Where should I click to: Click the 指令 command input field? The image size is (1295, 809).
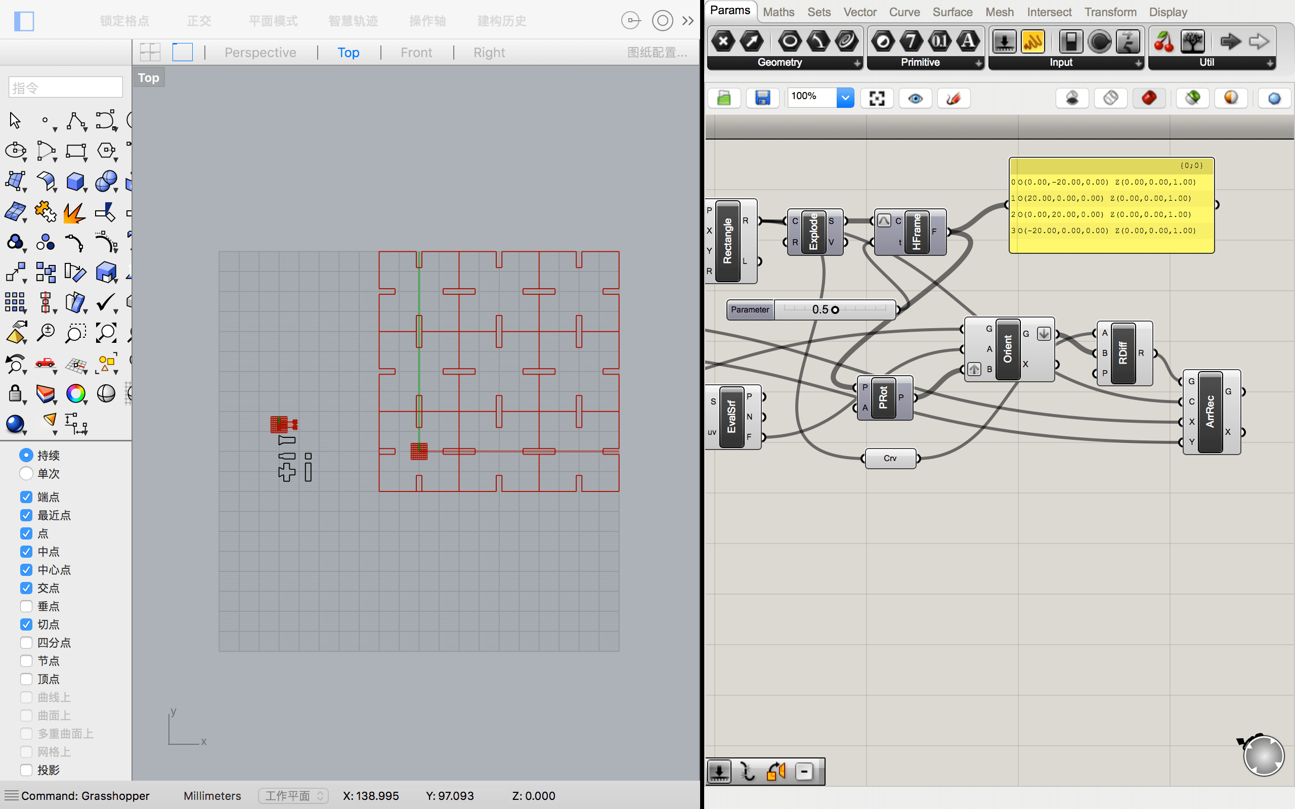65,87
